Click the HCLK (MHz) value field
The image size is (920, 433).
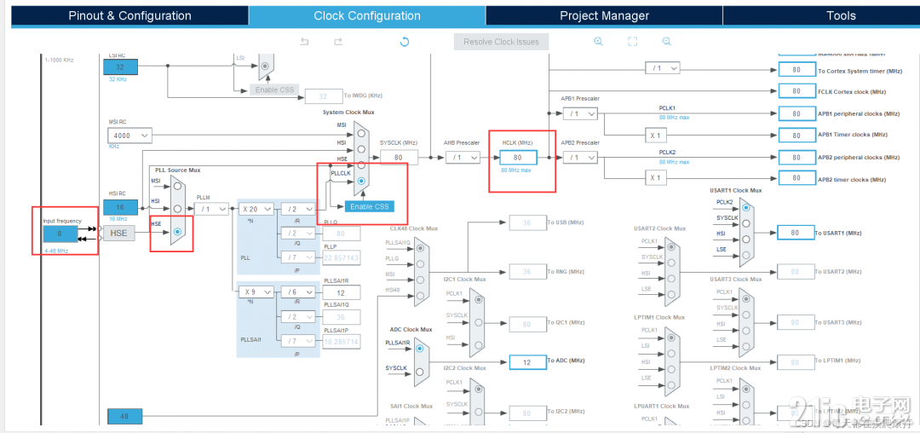click(518, 157)
